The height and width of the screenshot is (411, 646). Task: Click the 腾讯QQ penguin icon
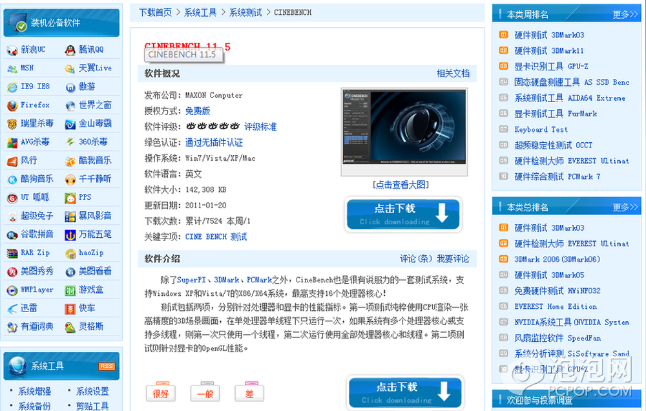click(x=70, y=50)
